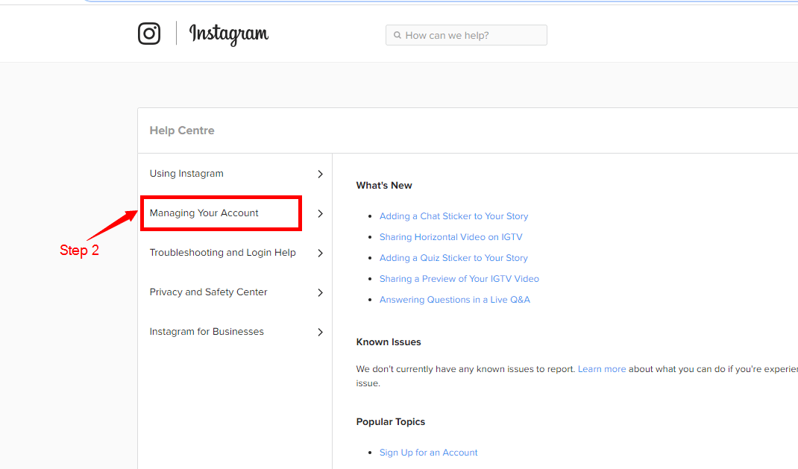Open Instagram for Businesses section
Screen dimensions: 798x469
(207, 332)
